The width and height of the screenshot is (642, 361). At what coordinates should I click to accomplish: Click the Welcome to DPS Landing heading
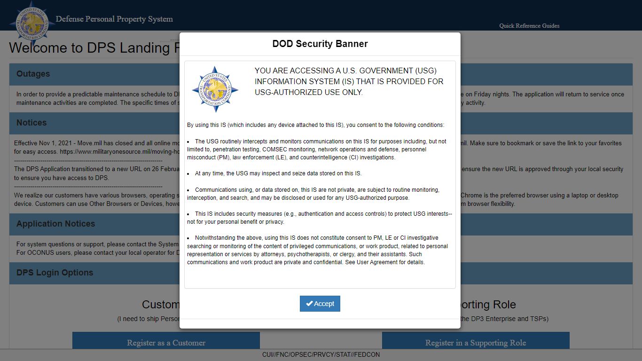94,48
